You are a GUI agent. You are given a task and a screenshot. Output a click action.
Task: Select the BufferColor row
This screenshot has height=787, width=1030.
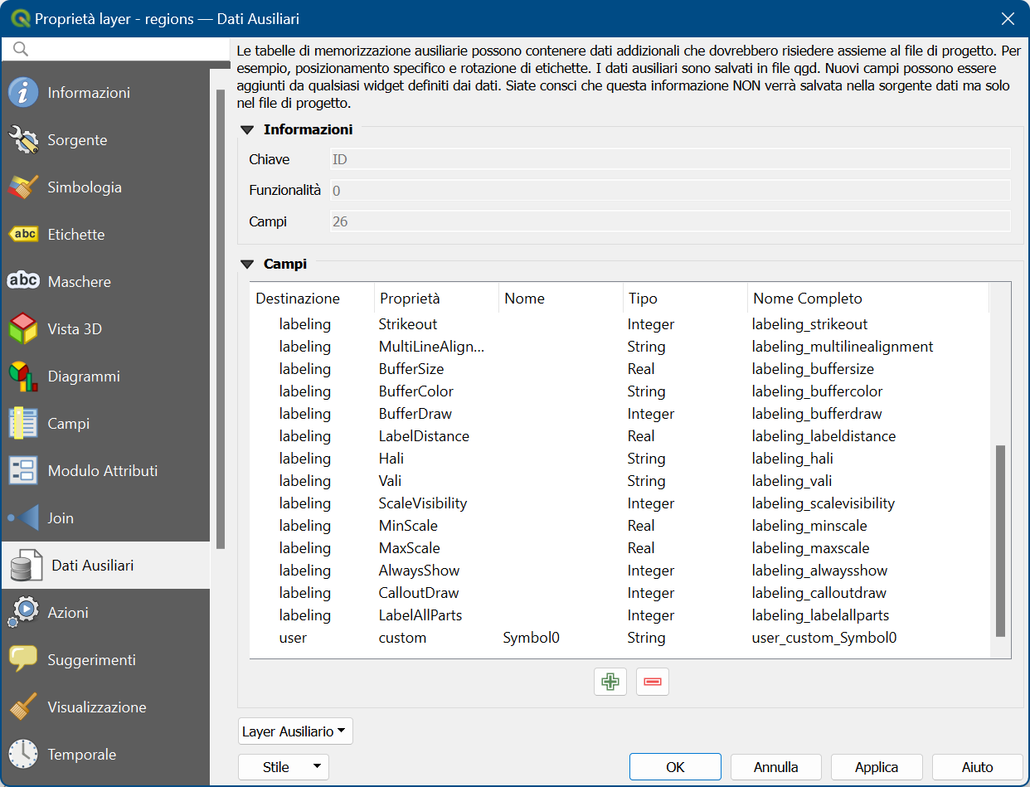pyautogui.click(x=619, y=391)
